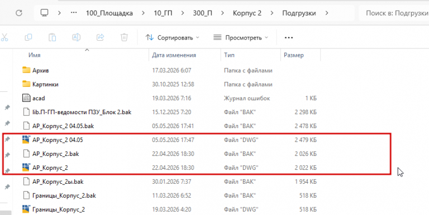Click the Copy icon

(x=28, y=37)
